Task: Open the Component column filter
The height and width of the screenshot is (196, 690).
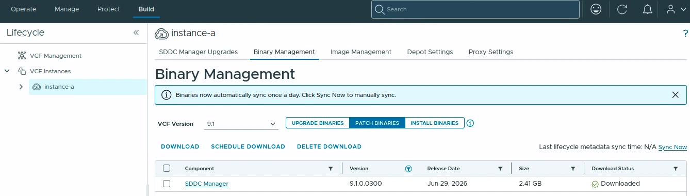Action: pos(331,169)
